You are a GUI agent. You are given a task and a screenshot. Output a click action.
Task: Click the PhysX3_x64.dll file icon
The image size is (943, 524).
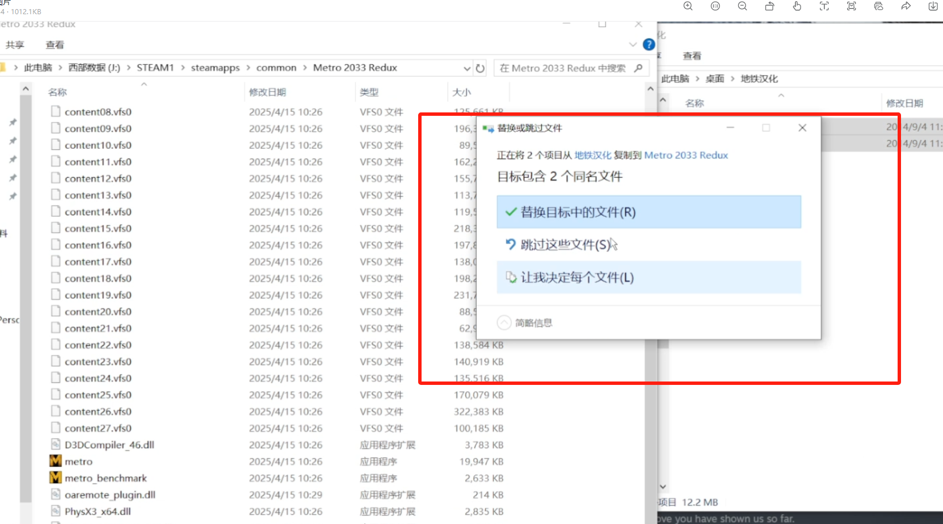click(x=55, y=511)
